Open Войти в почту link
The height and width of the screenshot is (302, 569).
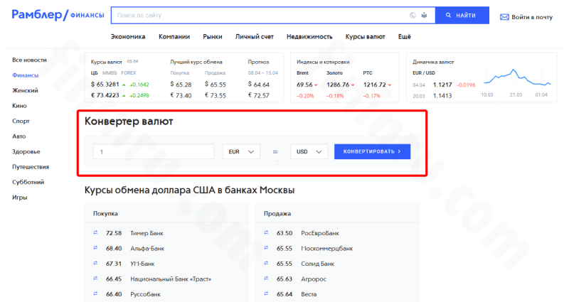[x=532, y=17]
